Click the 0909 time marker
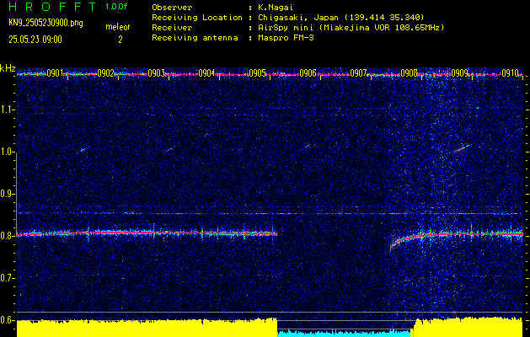 [460, 73]
